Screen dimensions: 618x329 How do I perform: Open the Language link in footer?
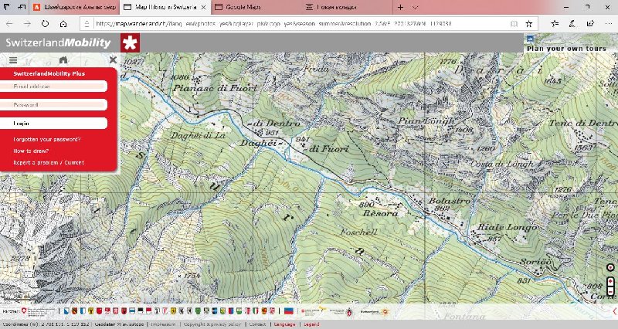click(x=284, y=324)
